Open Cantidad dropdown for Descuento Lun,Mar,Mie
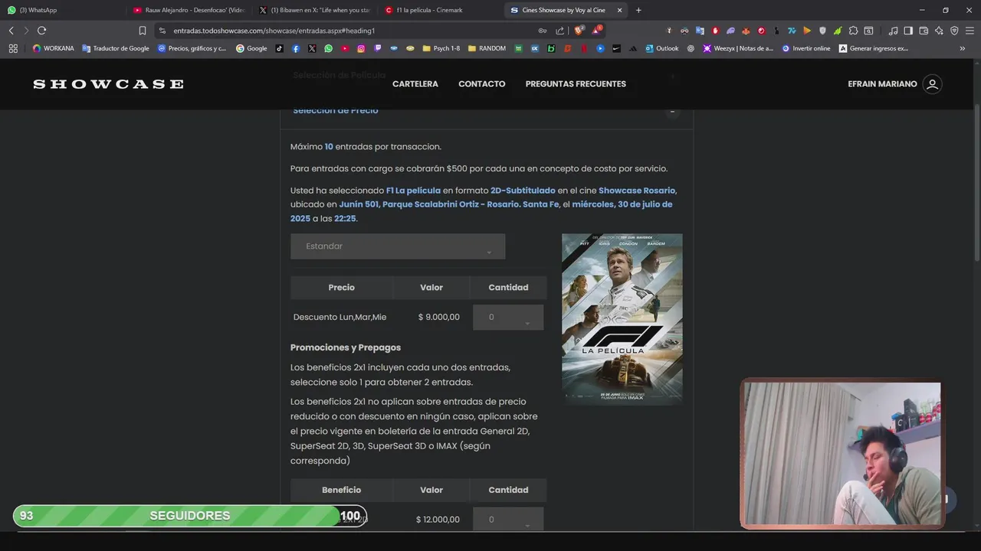The width and height of the screenshot is (981, 551). (508, 317)
